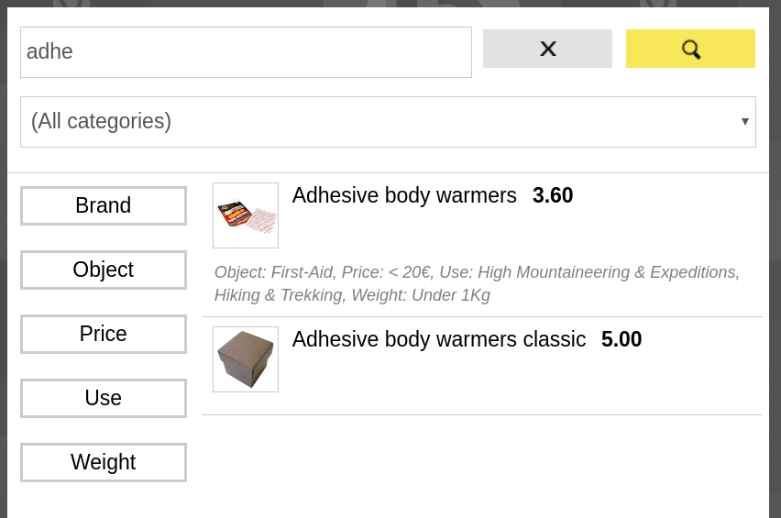The image size is (781, 518).
Task: Click the X clear search icon
Action: click(547, 49)
